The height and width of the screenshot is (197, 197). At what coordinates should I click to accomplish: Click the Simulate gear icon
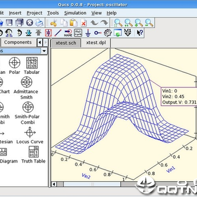click(108, 33)
